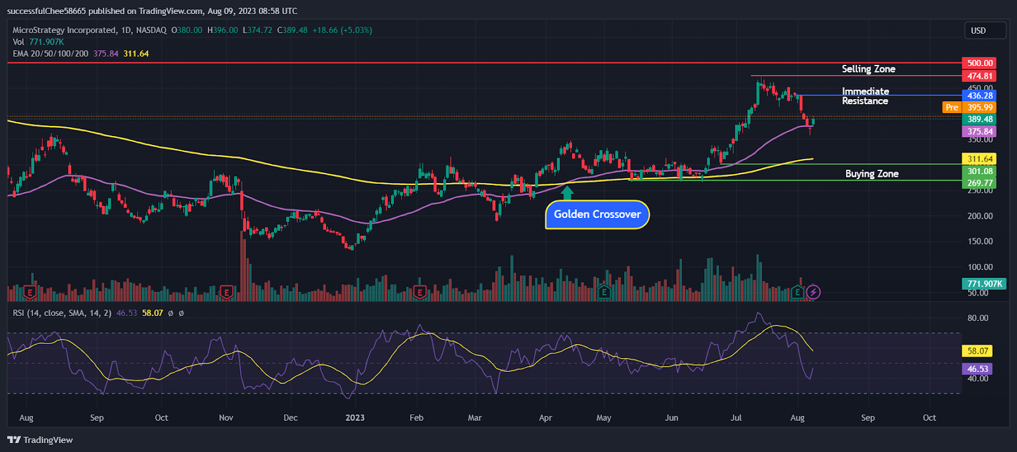This screenshot has height=452, width=1017.
Task: Click the Buying Zone annotation
Action: click(x=871, y=174)
